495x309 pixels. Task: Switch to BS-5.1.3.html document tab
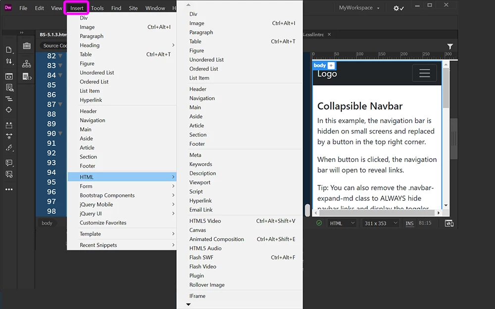click(x=53, y=35)
